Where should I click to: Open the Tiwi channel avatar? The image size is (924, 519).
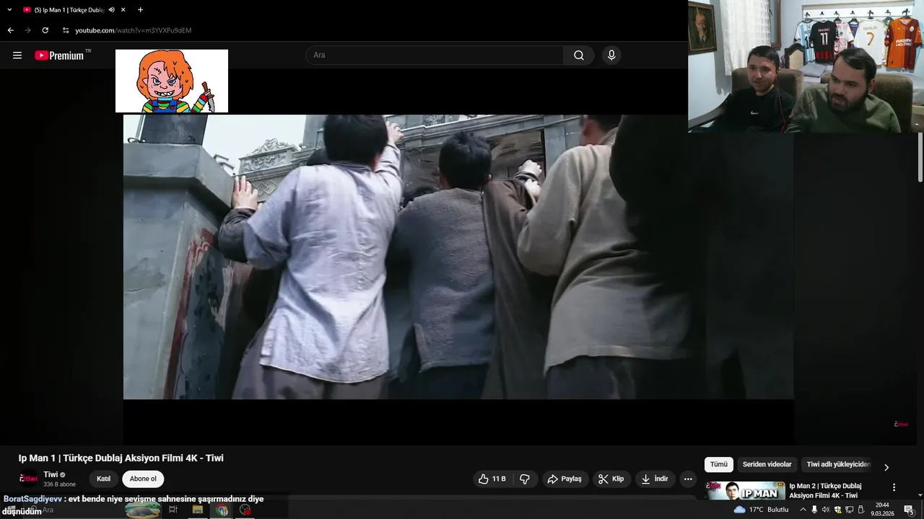28,479
